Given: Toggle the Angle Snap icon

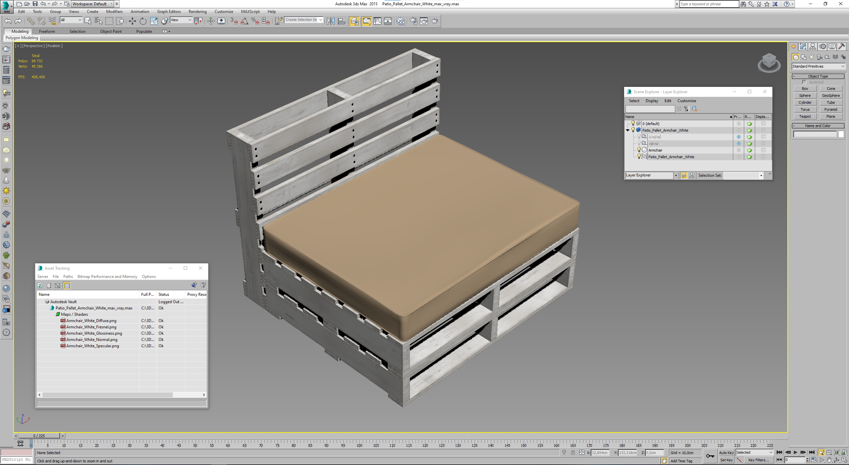Looking at the screenshot, I should coord(245,21).
